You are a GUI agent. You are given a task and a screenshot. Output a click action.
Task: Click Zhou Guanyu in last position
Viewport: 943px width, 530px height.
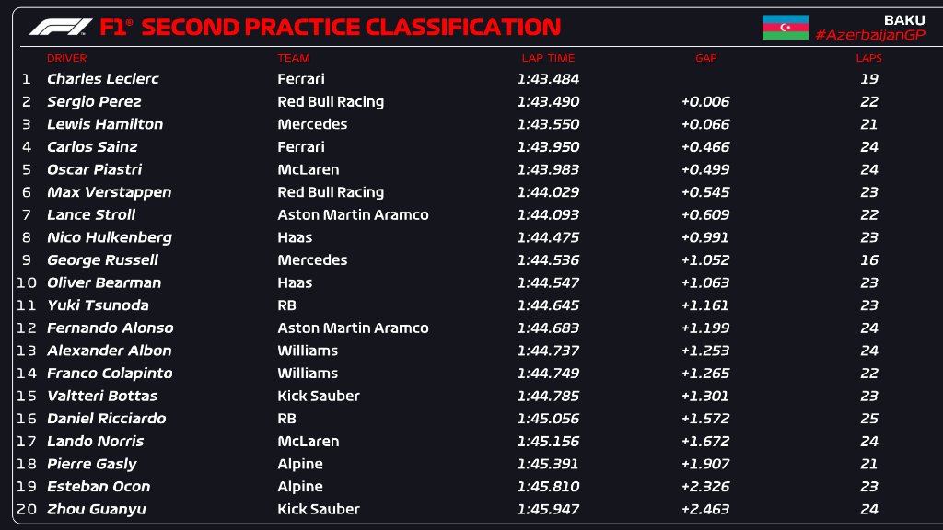coord(96,509)
